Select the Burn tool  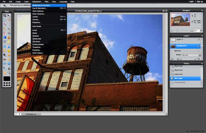[9, 55]
